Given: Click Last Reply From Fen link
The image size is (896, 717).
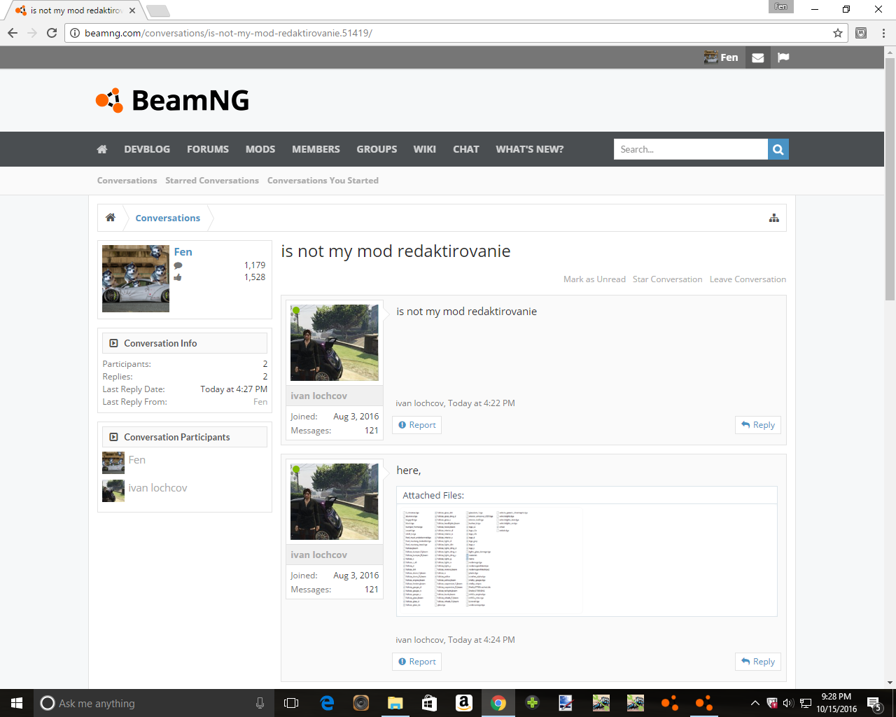Looking at the screenshot, I should (x=260, y=402).
